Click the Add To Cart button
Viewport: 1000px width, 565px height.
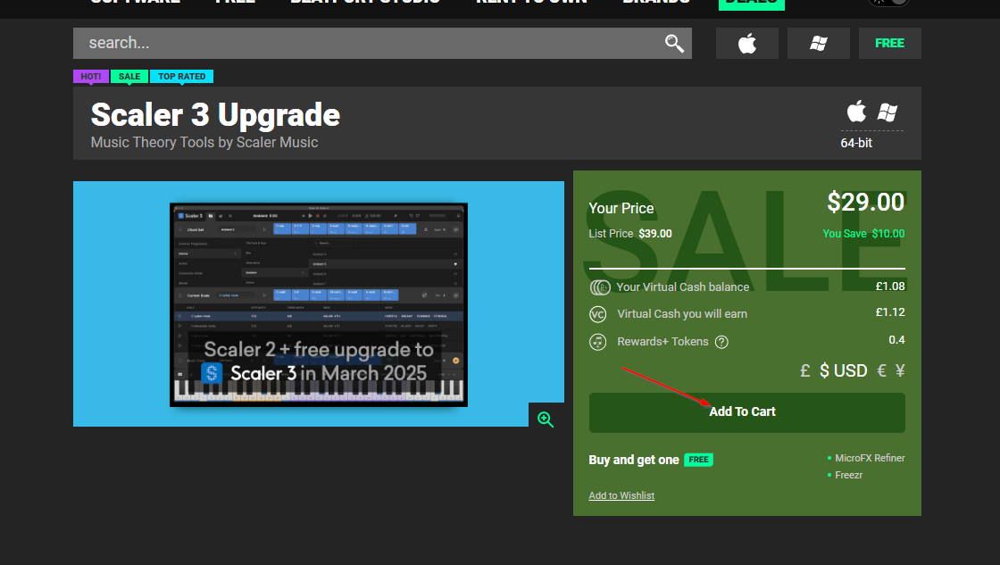click(x=746, y=412)
